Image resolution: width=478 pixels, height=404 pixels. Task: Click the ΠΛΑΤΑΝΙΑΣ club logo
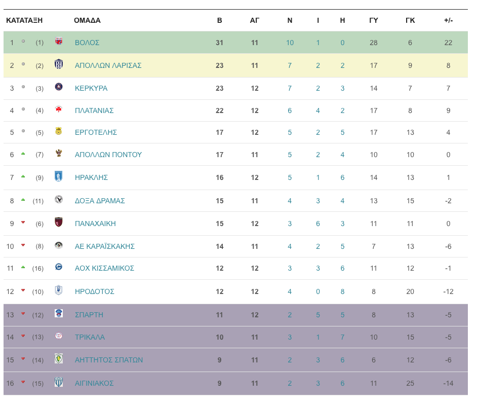59,109
